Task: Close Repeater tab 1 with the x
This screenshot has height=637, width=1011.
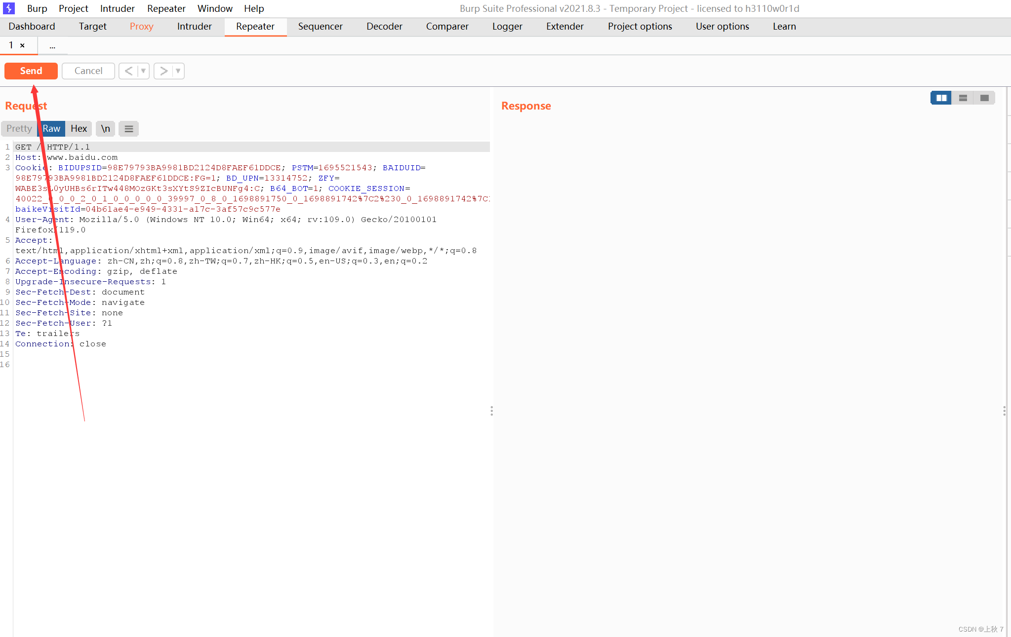Action: click(22, 45)
